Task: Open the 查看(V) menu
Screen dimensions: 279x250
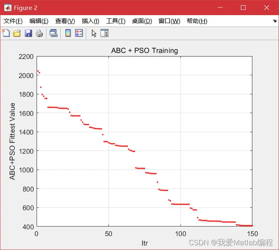Action: [65, 21]
